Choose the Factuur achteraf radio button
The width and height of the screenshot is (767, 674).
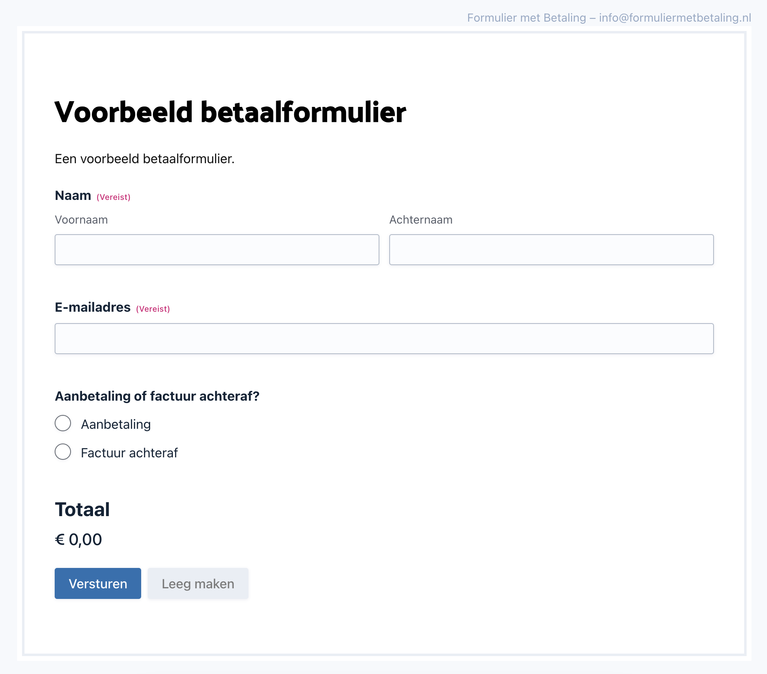point(63,452)
